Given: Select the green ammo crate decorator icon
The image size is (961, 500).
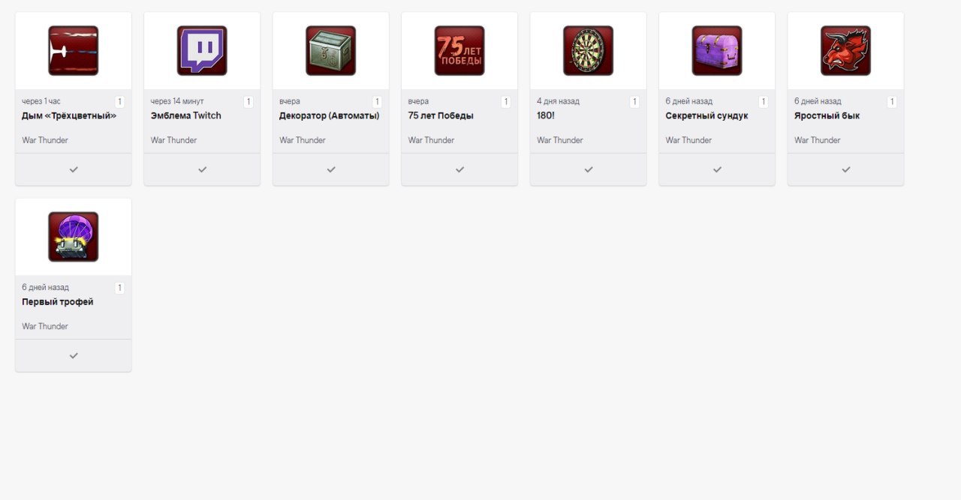Looking at the screenshot, I should (x=331, y=51).
